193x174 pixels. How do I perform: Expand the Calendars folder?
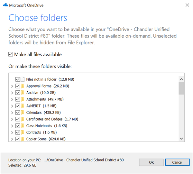[12, 113]
